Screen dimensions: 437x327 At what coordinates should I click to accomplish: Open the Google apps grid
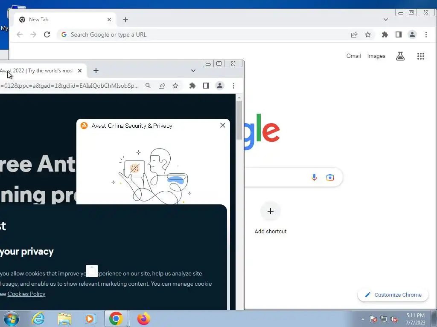(420, 56)
